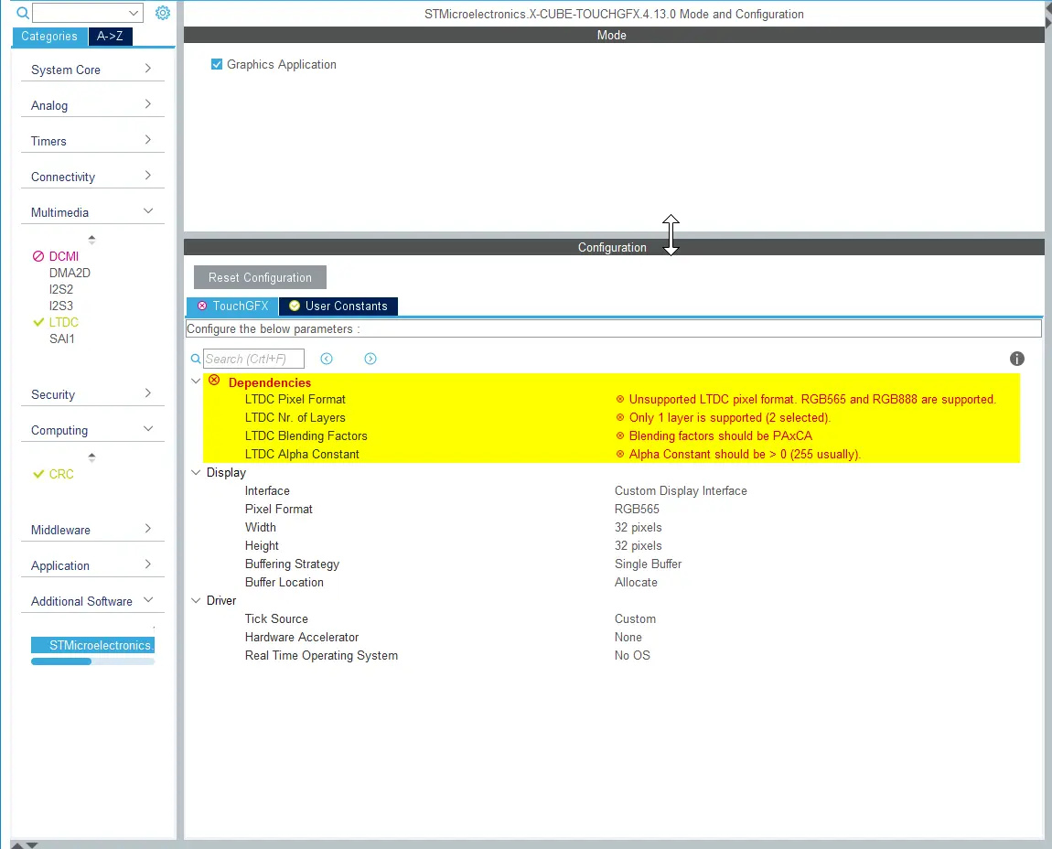This screenshot has height=849, width=1052.
Task: Go to next search result arrow
Action: tap(370, 359)
